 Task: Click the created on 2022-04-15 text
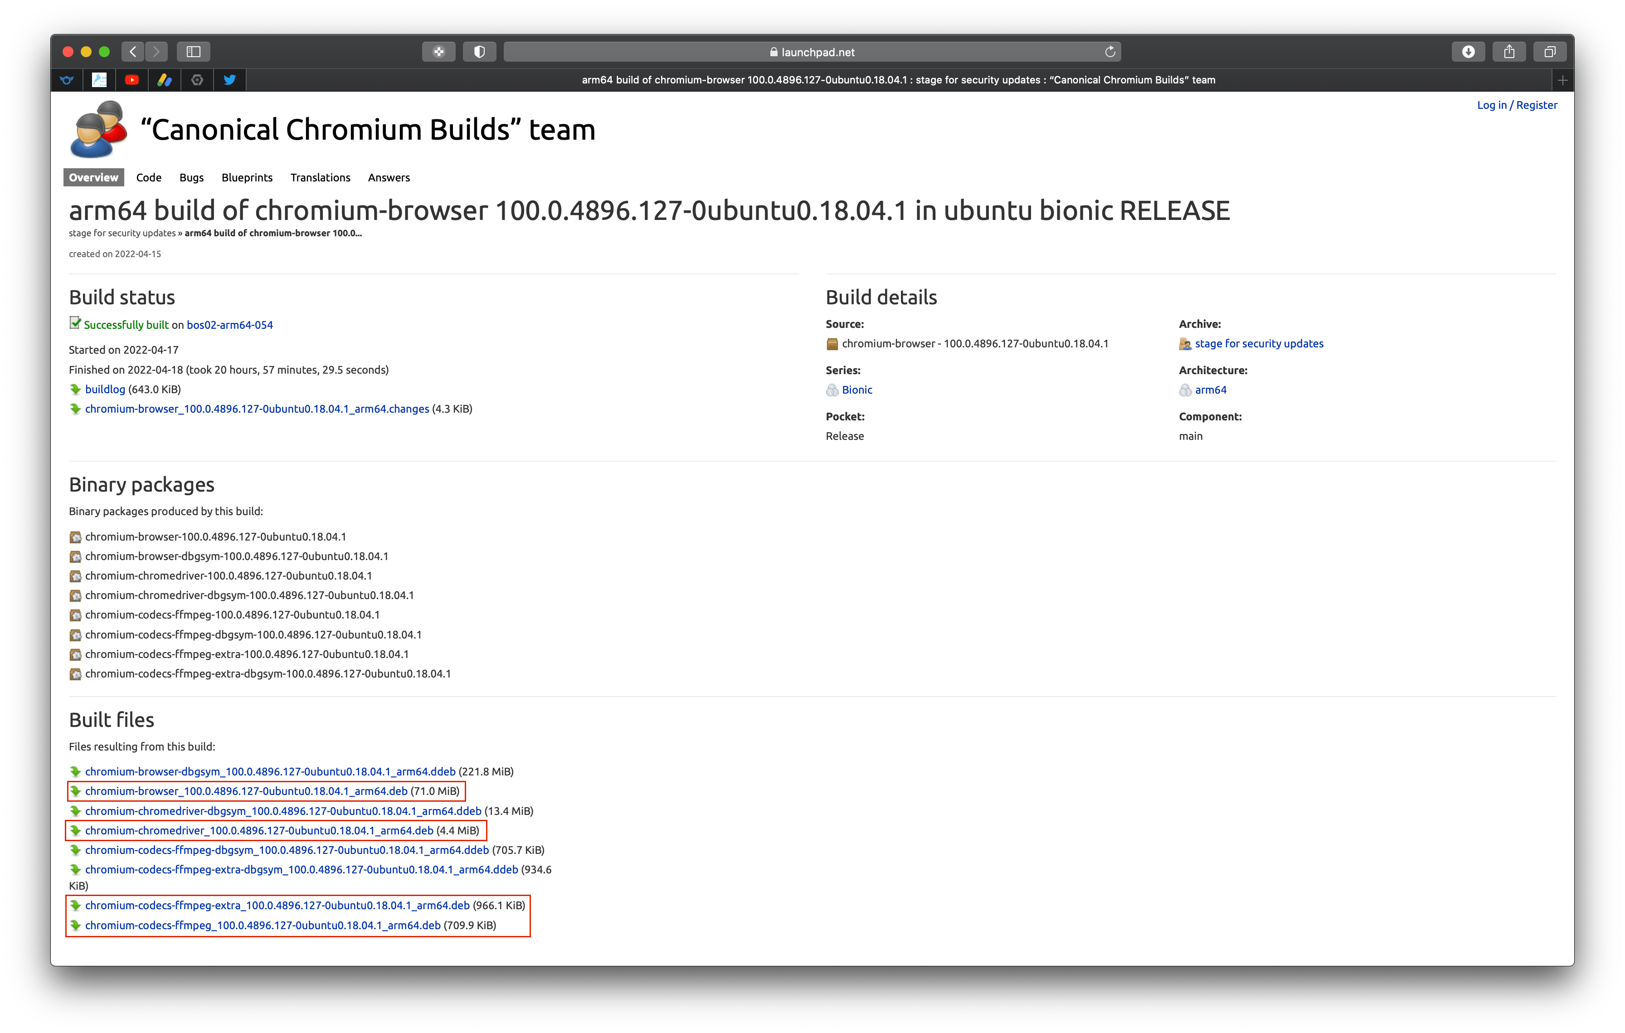(x=115, y=254)
